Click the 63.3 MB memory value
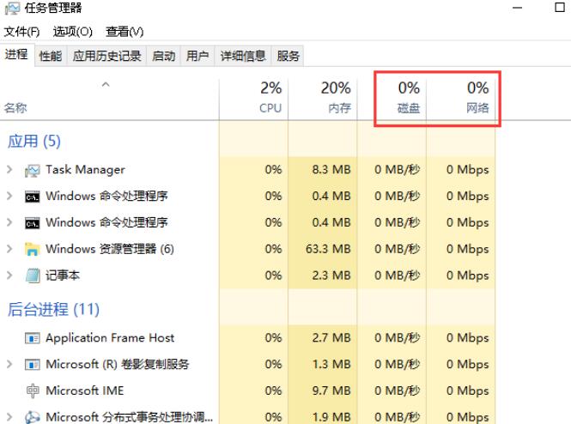Screen dimensions: 571x424 (x=328, y=249)
